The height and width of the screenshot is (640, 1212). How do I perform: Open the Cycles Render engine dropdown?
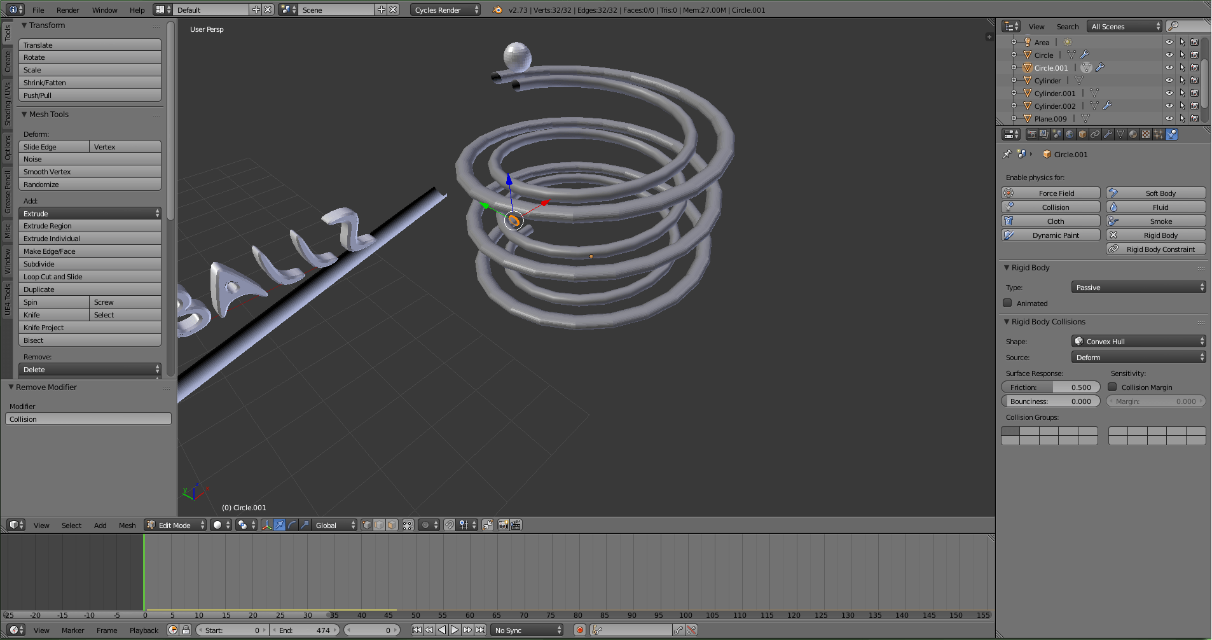tap(445, 10)
